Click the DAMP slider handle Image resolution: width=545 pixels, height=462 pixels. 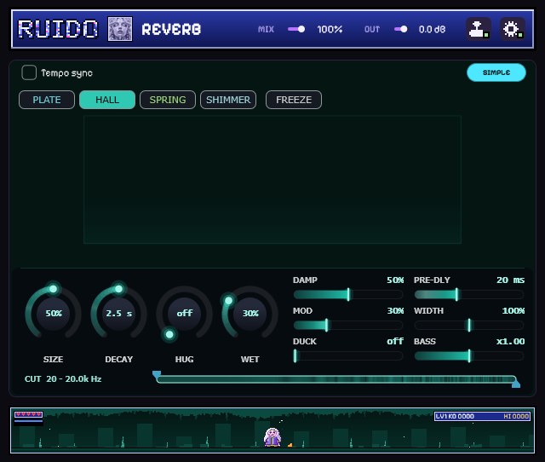(348, 295)
